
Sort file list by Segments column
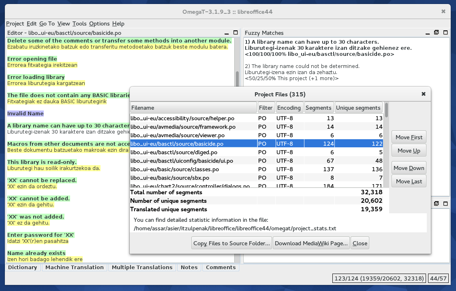(319, 108)
